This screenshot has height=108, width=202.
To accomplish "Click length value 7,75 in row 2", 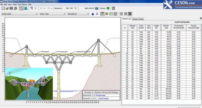I will pyautogui.click(x=156, y=34).
